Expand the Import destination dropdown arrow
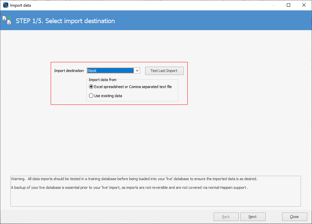Image resolution: width=312 pixels, height=224 pixels. point(137,71)
